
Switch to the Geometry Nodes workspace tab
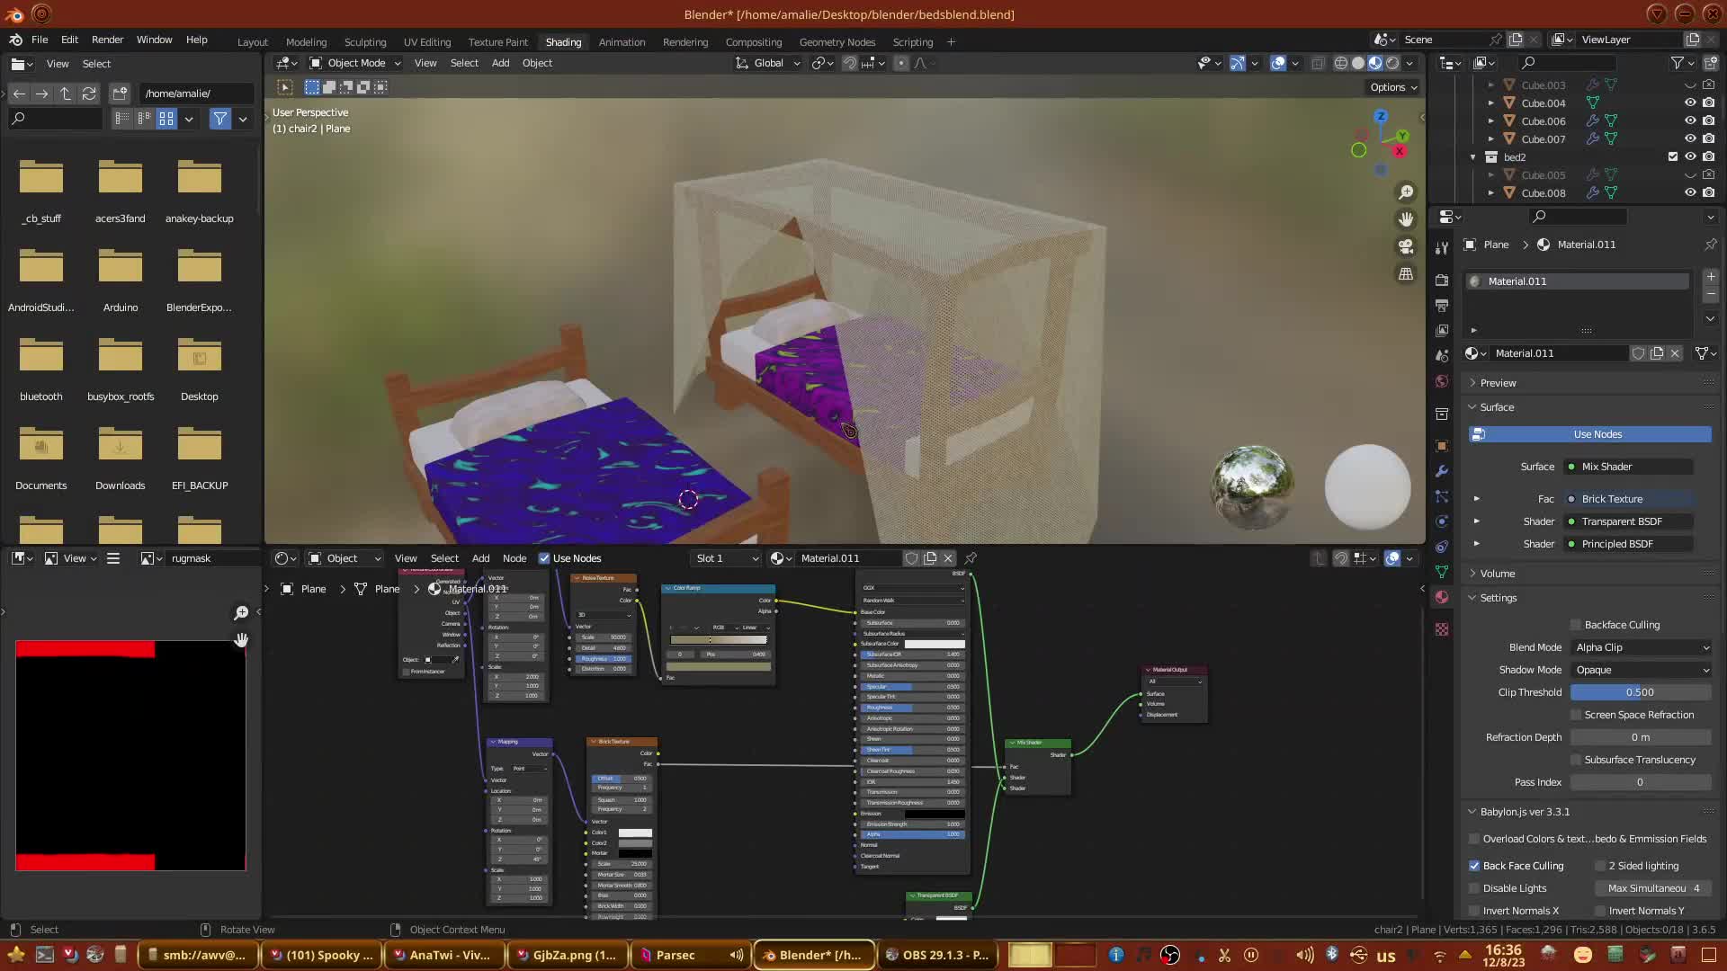(837, 42)
